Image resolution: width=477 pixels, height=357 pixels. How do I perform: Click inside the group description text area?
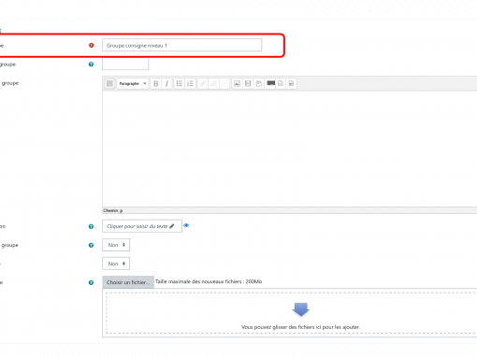pyautogui.click(x=290, y=149)
